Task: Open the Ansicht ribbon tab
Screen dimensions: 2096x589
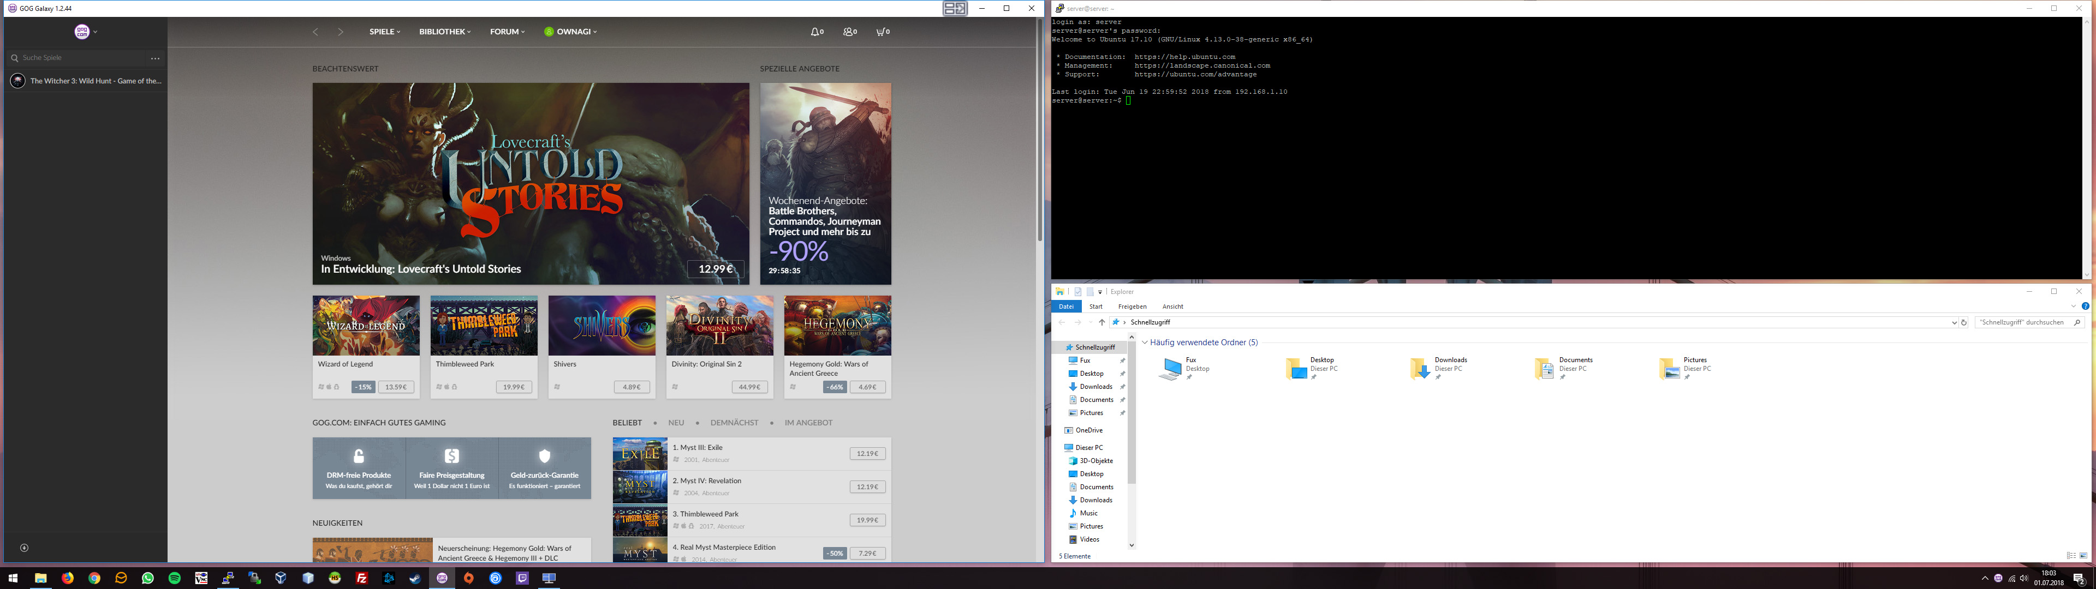Action: click(x=1172, y=306)
